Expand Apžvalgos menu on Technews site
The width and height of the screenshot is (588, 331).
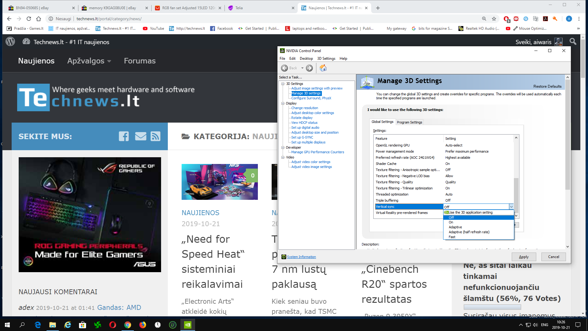(x=89, y=61)
